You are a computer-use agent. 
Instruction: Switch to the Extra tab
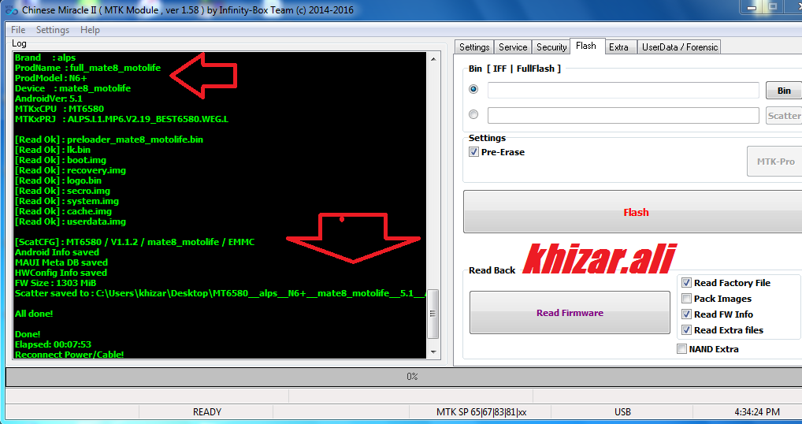(619, 47)
